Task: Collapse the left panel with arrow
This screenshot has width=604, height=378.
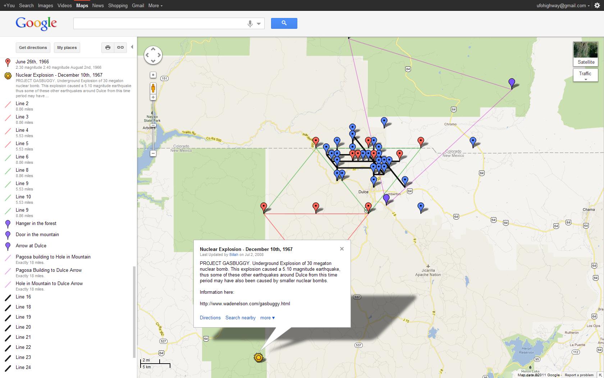Action: click(x=132, y=47)
